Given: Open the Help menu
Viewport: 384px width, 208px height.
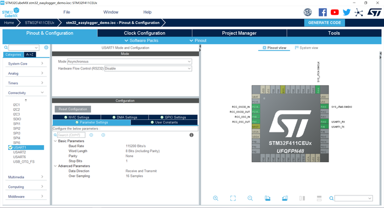Looking at the screenshot, I should click(x=147, y=12).
